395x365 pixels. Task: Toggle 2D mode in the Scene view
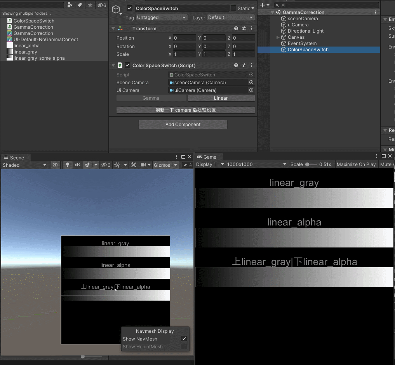55,164
